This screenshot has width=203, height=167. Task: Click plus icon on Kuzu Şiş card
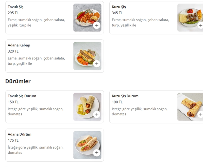[200, 25]
